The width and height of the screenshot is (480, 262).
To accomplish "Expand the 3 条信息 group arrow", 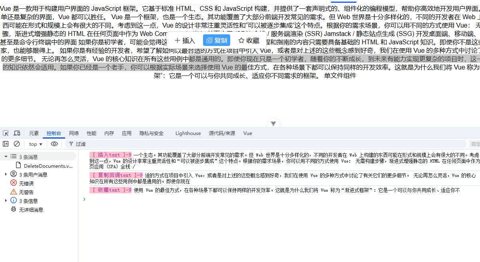I will [x=6, y=200].
